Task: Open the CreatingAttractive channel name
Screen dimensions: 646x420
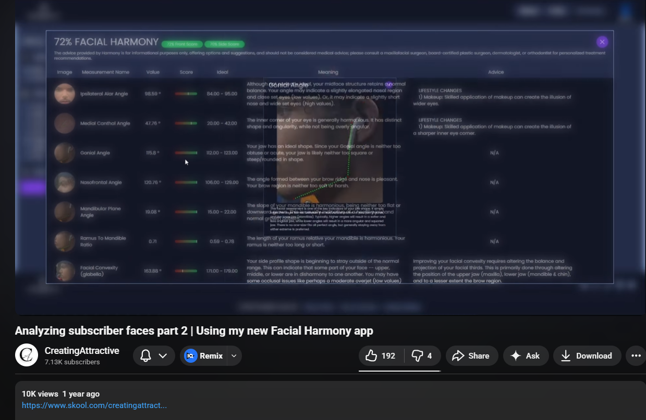Action: point(82,351)
